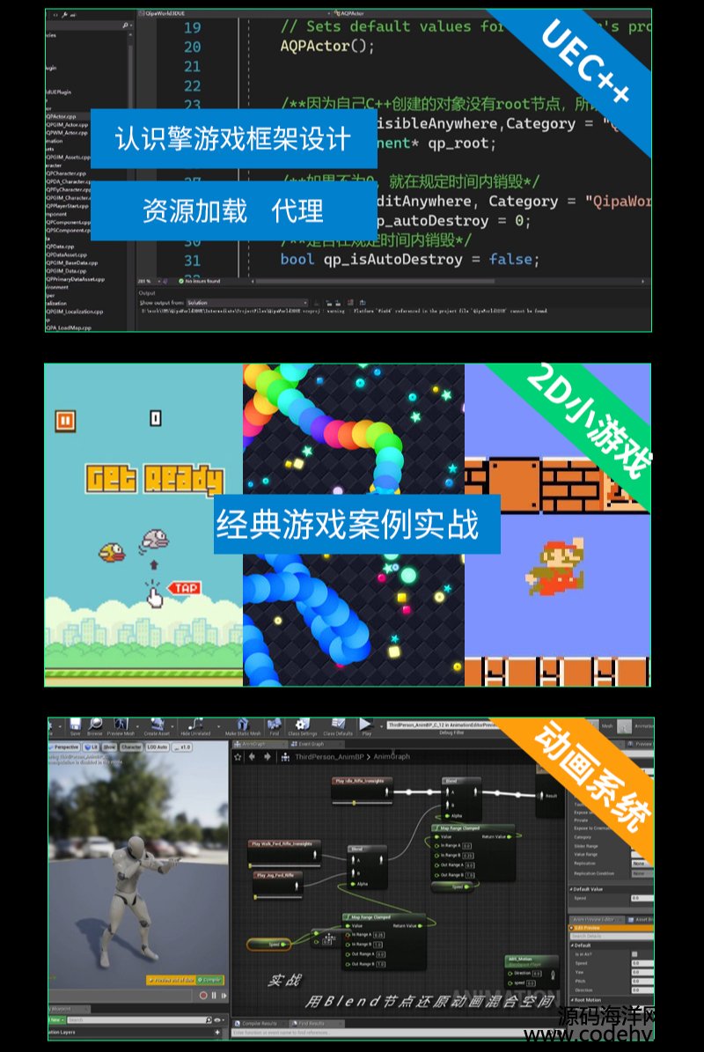This screenshot has width=704, height=1052.
Task: Click the Find toolbar icon
Action: click(275, 725)
